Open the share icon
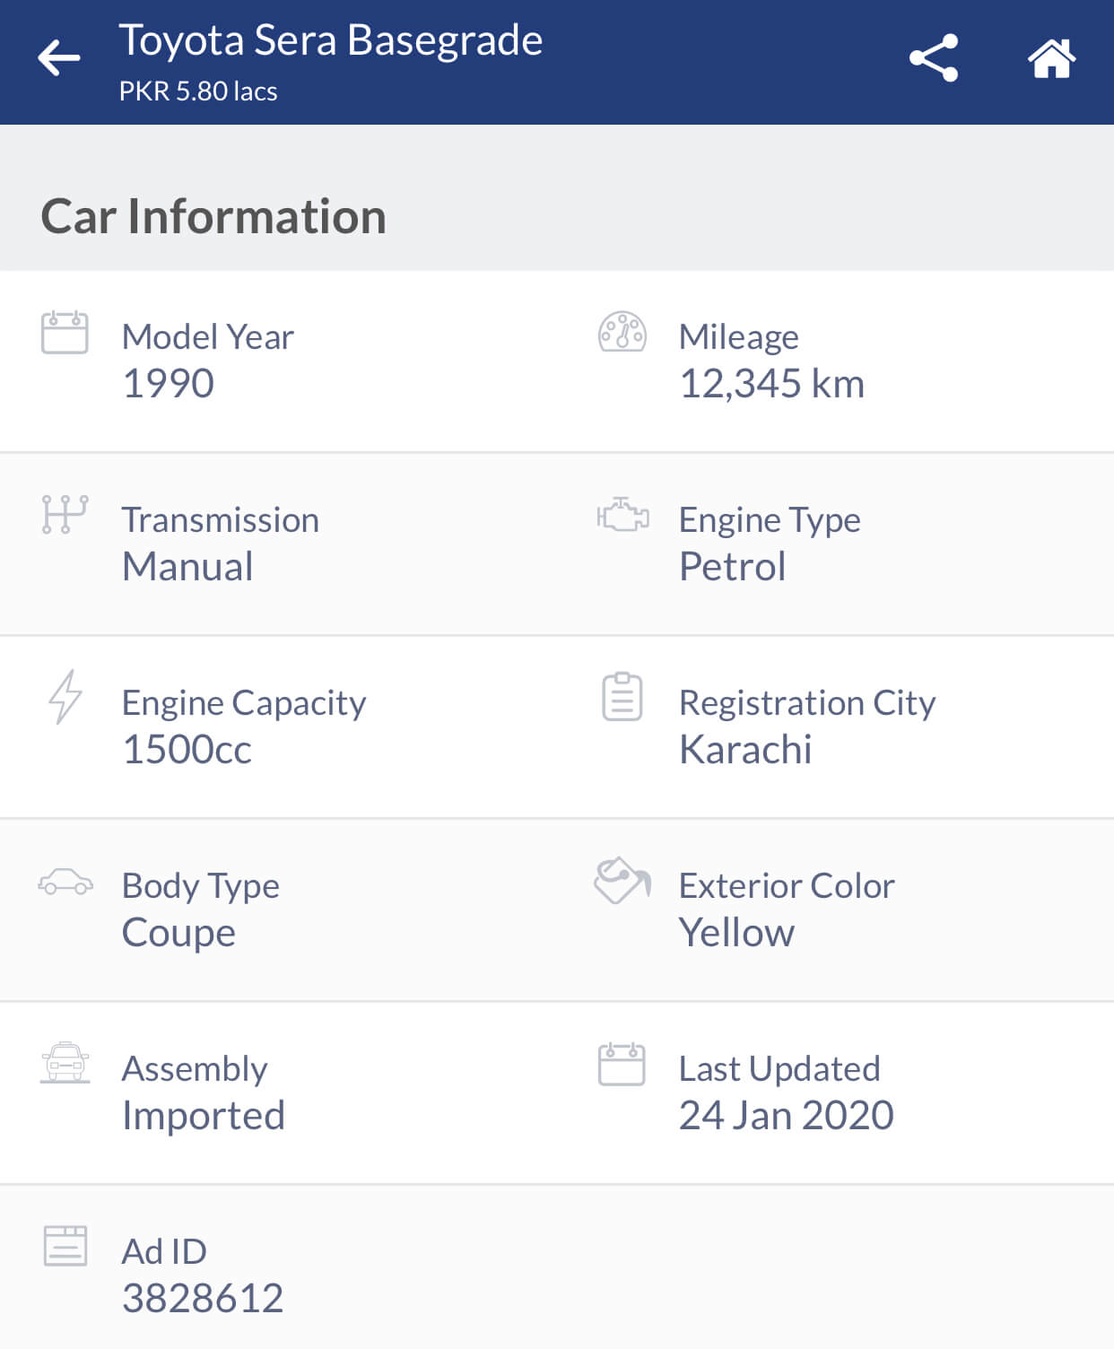1114x1349 pixels. 934,58
